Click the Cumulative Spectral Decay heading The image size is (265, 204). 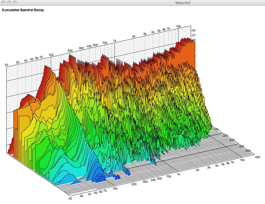[x=23, y=10]
